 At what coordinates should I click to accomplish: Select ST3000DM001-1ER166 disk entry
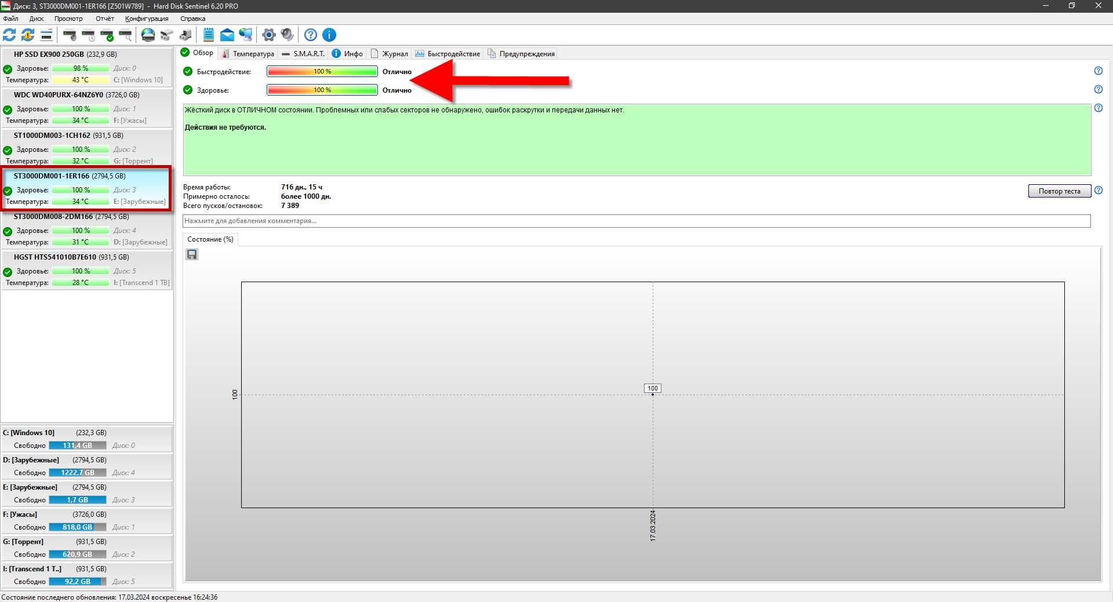click(x=87, y=188)
